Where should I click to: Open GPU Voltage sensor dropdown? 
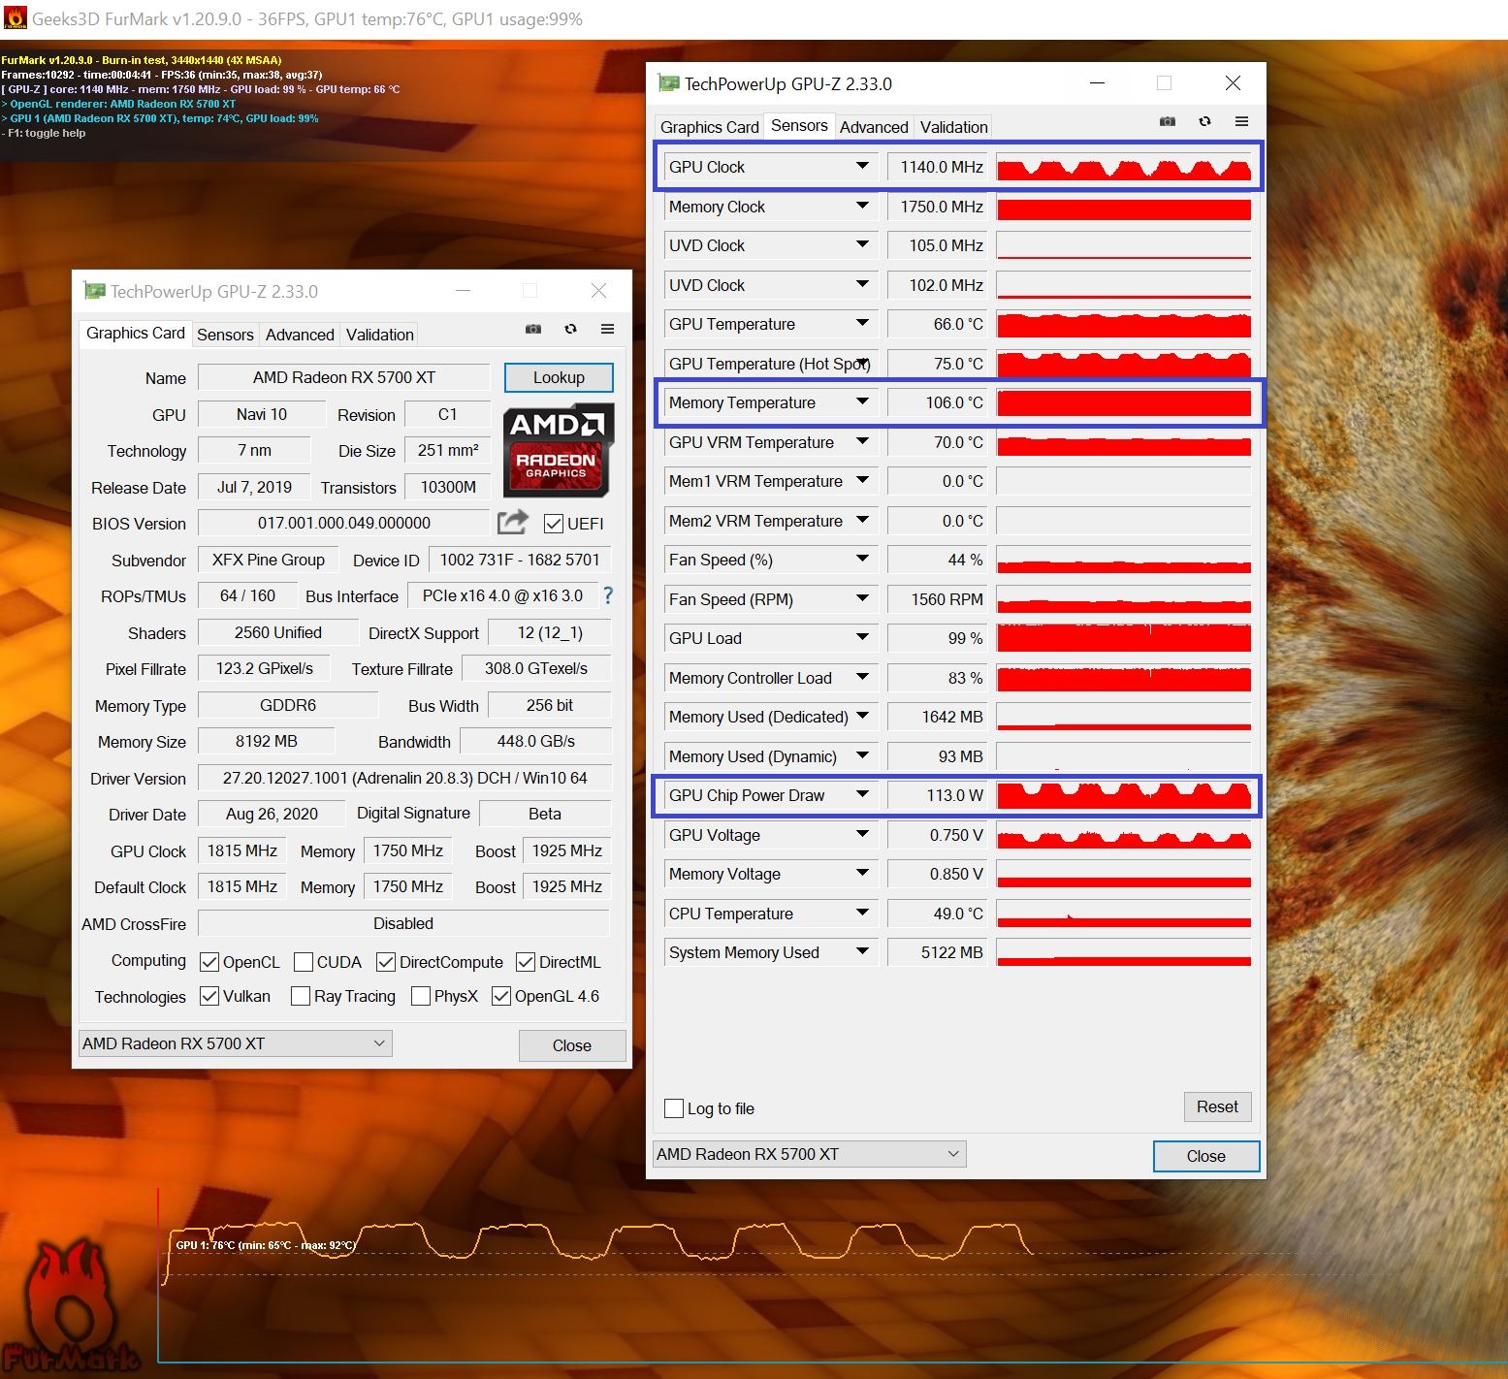pyautogui.click(x=862, y=834)
